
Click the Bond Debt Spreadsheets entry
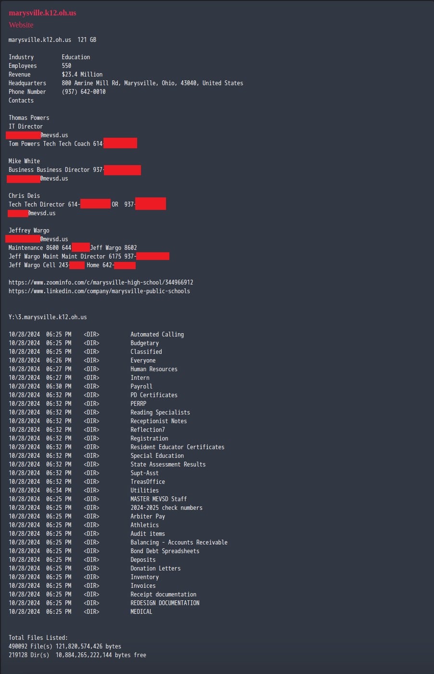tap(165, 551)
